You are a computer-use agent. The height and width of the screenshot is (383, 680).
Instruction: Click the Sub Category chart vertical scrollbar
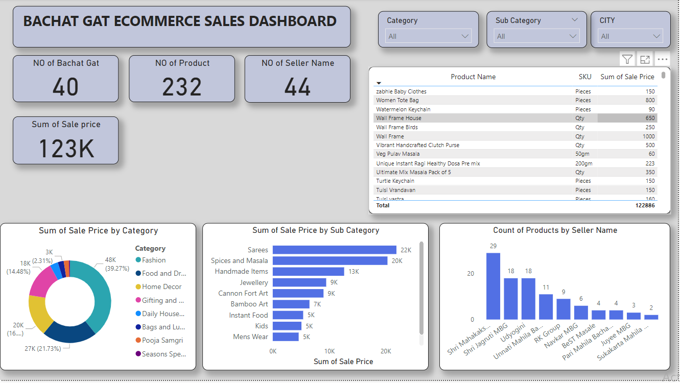pyautogui.click(x=421, y=289)
